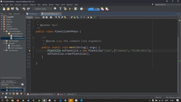This screenshot has width=181, height=102.
Task: Click the New File toolbar icon
Action: (4, 9)
